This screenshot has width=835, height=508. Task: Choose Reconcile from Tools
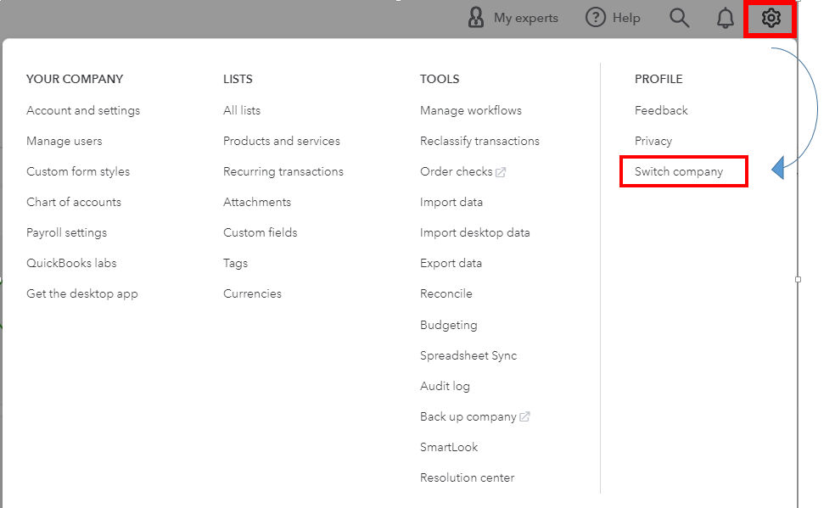tap(446, 293)
